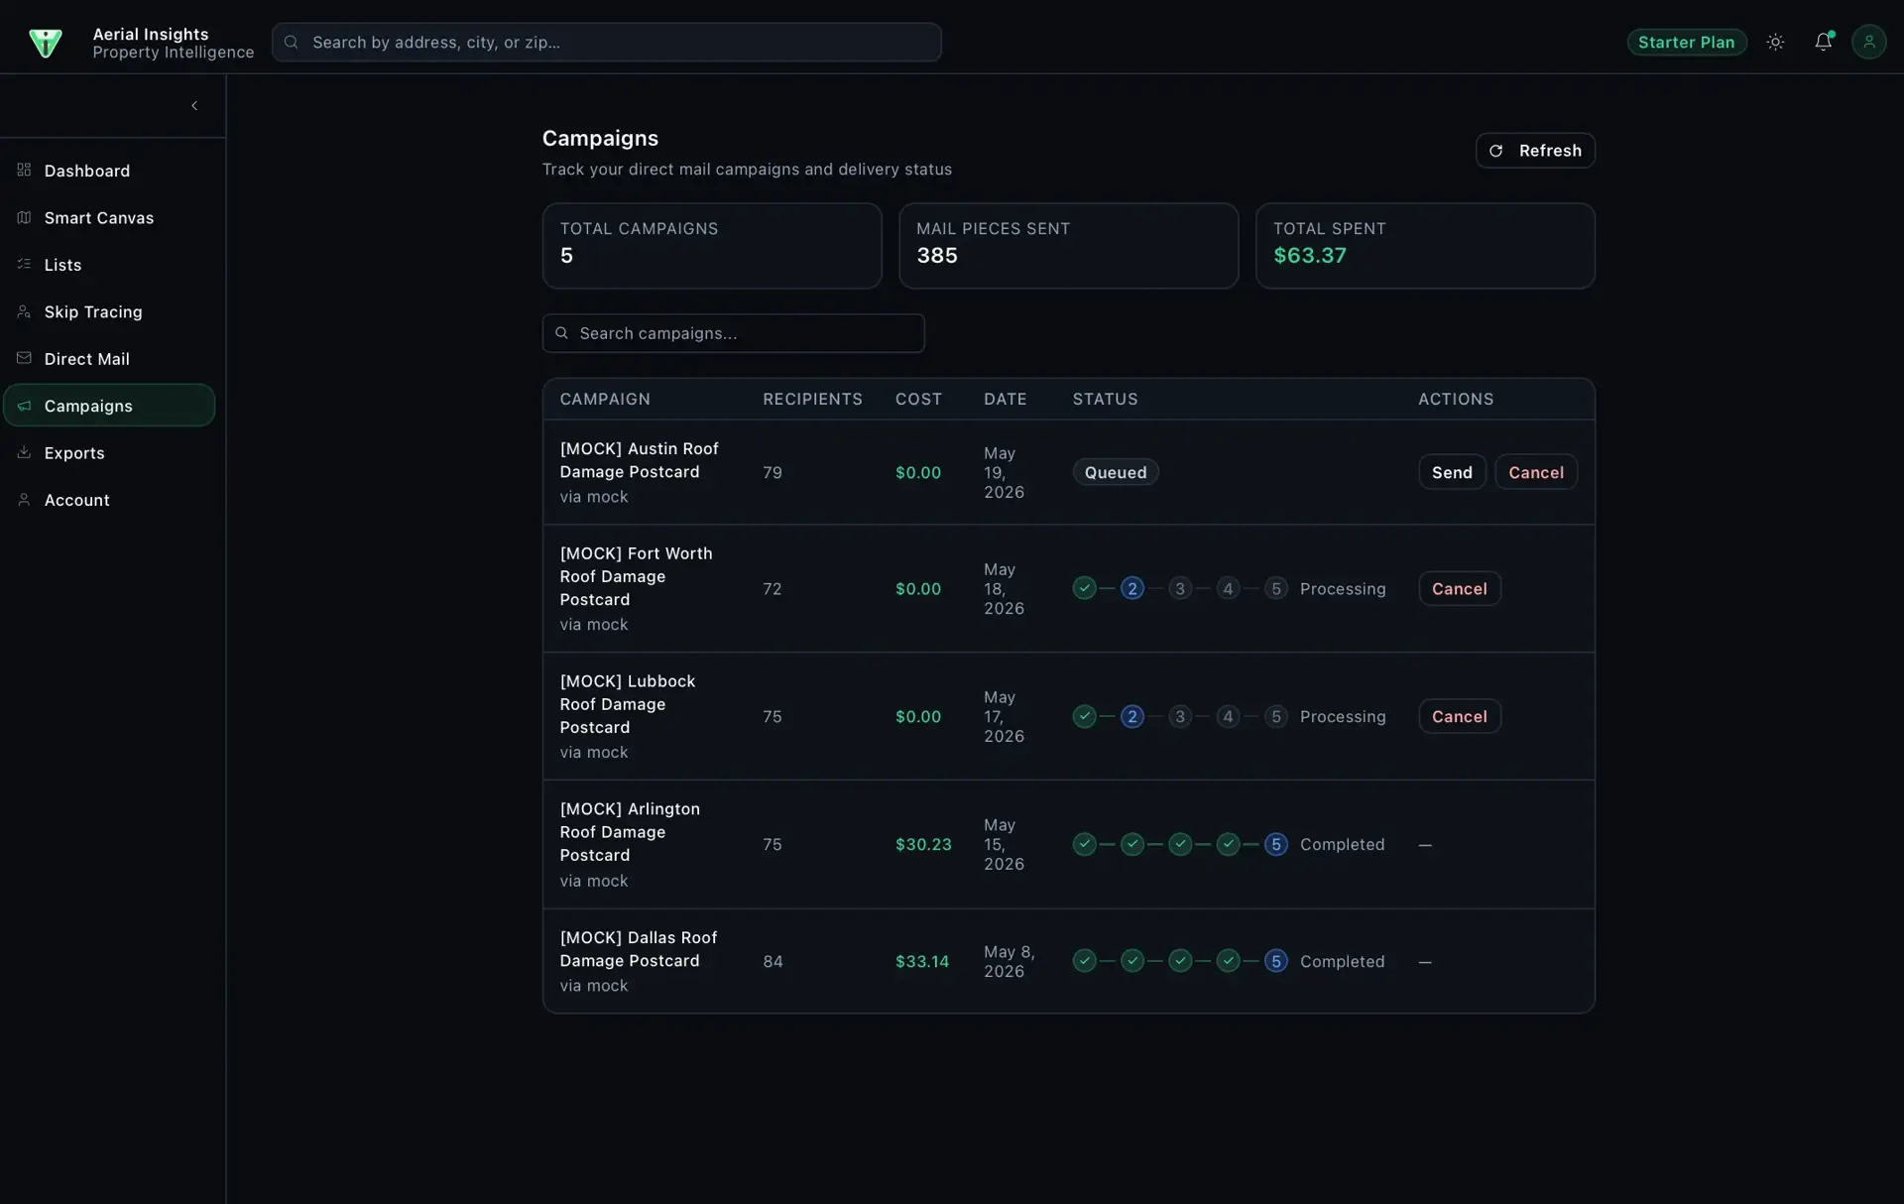Viewport: 1904px width, 1204px height.
Task: Toggle light/dark theme sun icon
Action: pyautogui.click(x=1775, y=42)
